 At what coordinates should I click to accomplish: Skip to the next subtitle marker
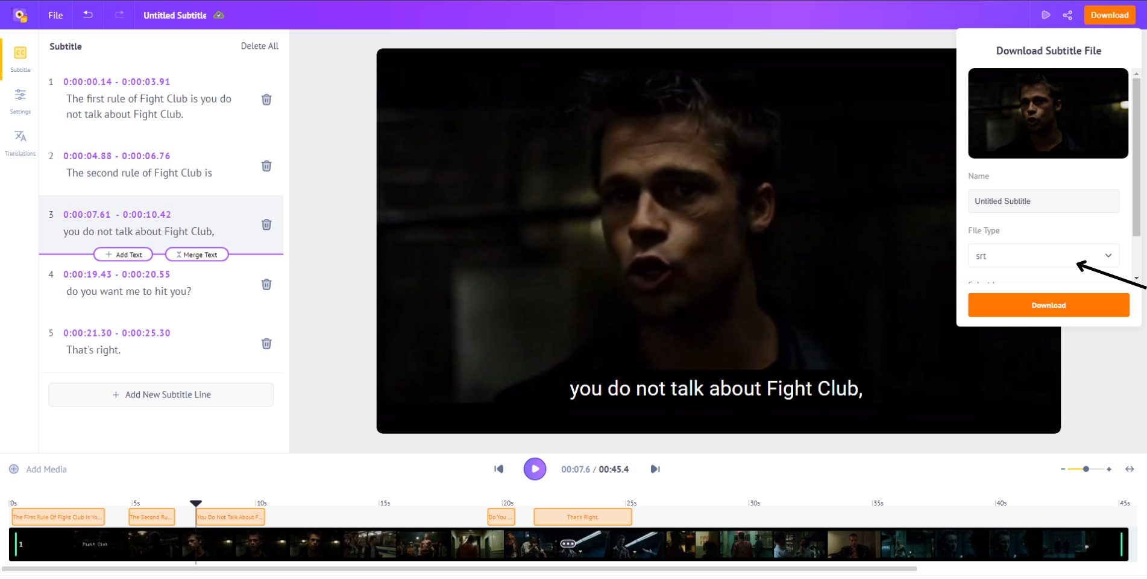[655, 469]
